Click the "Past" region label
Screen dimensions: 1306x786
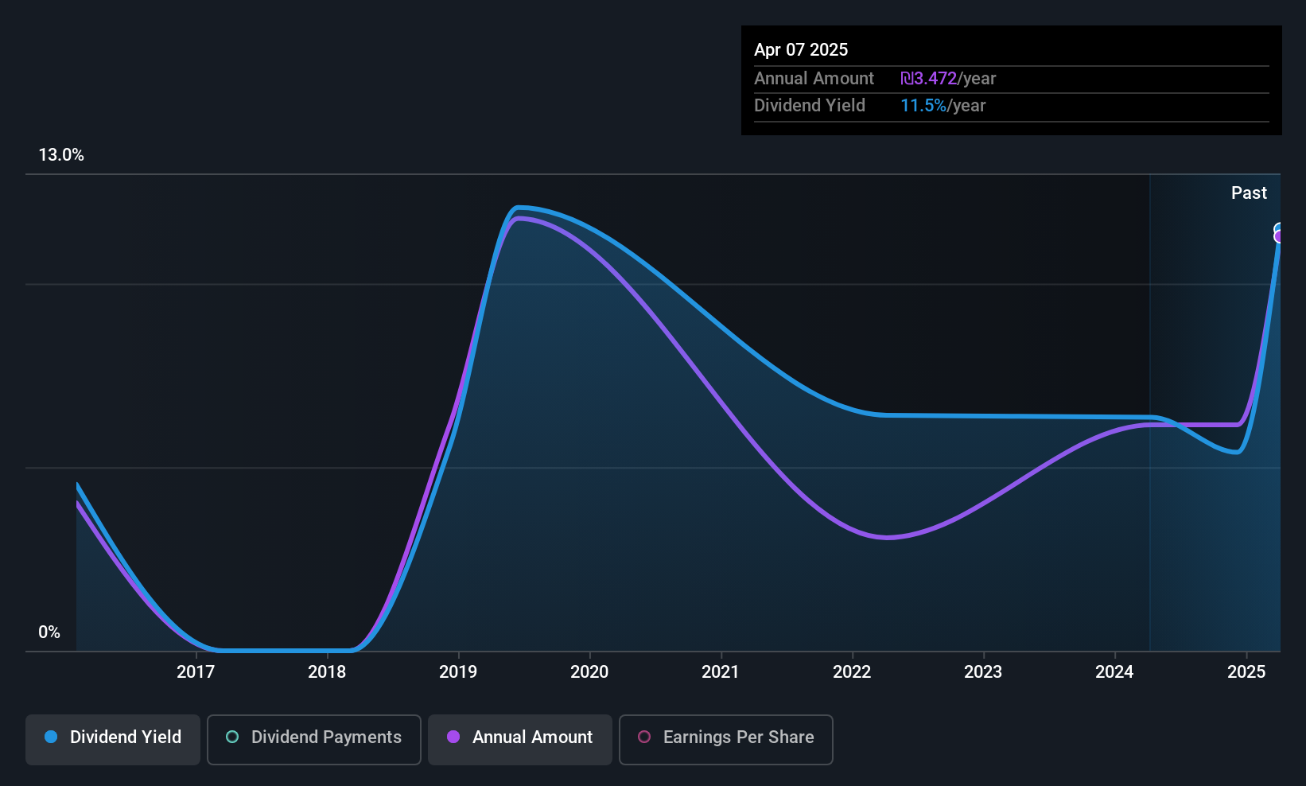tap(1249, 193)
